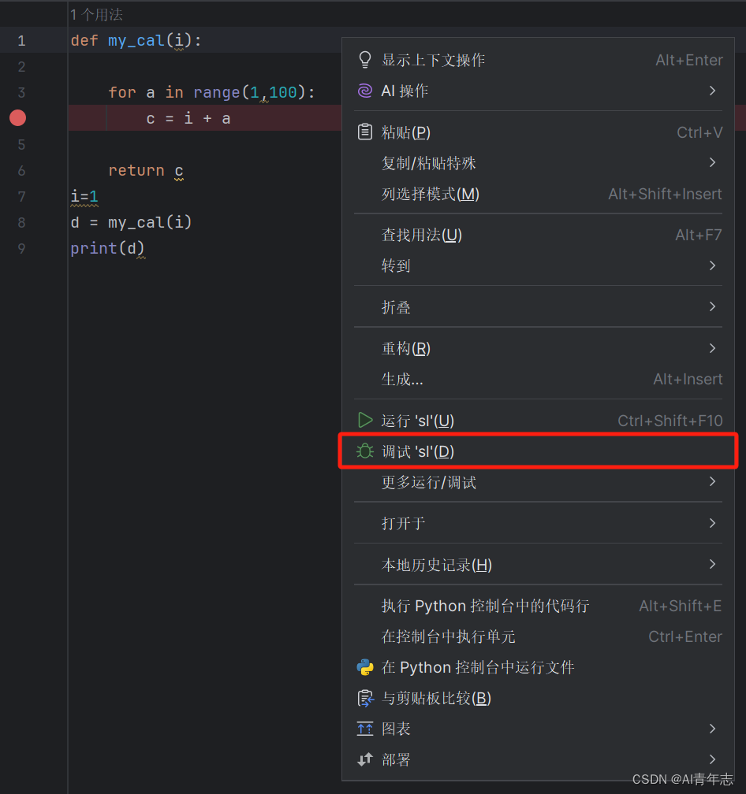
Task: Click line number 1 in the gutter
Action: point(21,40)
